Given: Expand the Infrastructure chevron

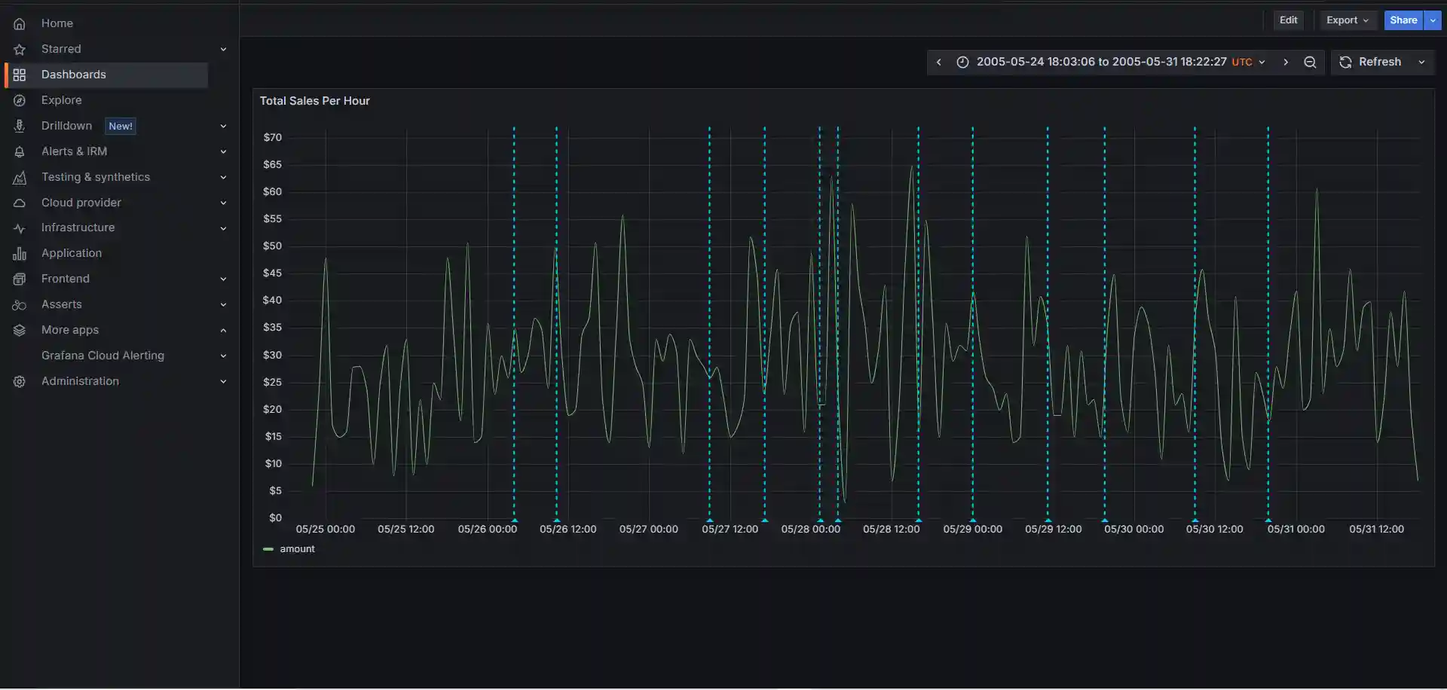Looking at the screenshot, I should [x=223, y=228].
